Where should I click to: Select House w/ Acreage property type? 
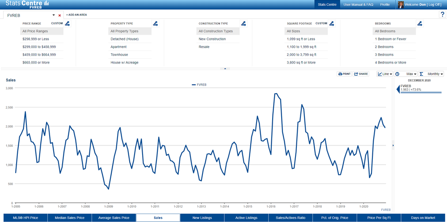(130, 63)
